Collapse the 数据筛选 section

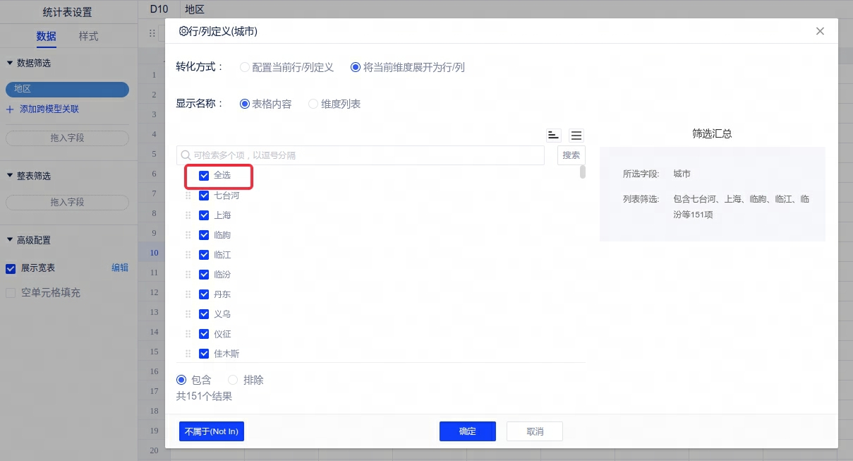10,63
